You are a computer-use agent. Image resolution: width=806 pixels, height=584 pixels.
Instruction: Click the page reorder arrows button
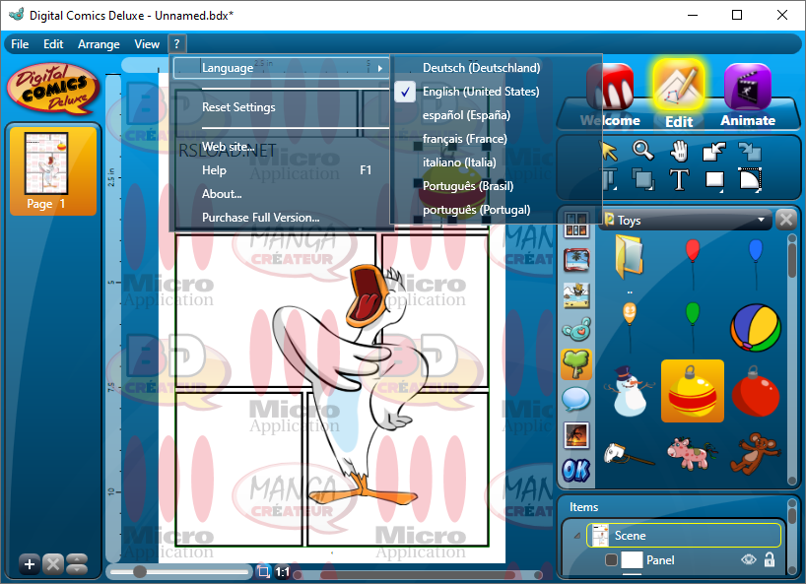pyautogui.click(x=77, y=564)
